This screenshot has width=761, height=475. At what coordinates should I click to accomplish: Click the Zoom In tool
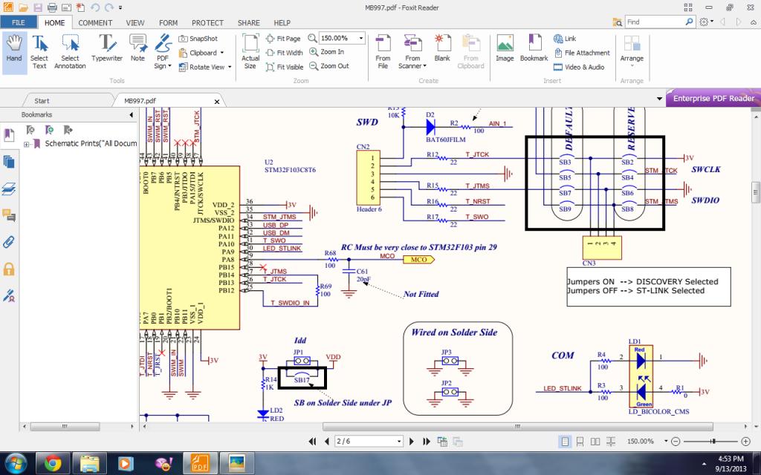pyautogui.click(x=326, y=52)
